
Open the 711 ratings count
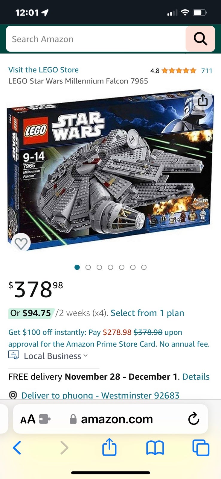click(207, 71)
